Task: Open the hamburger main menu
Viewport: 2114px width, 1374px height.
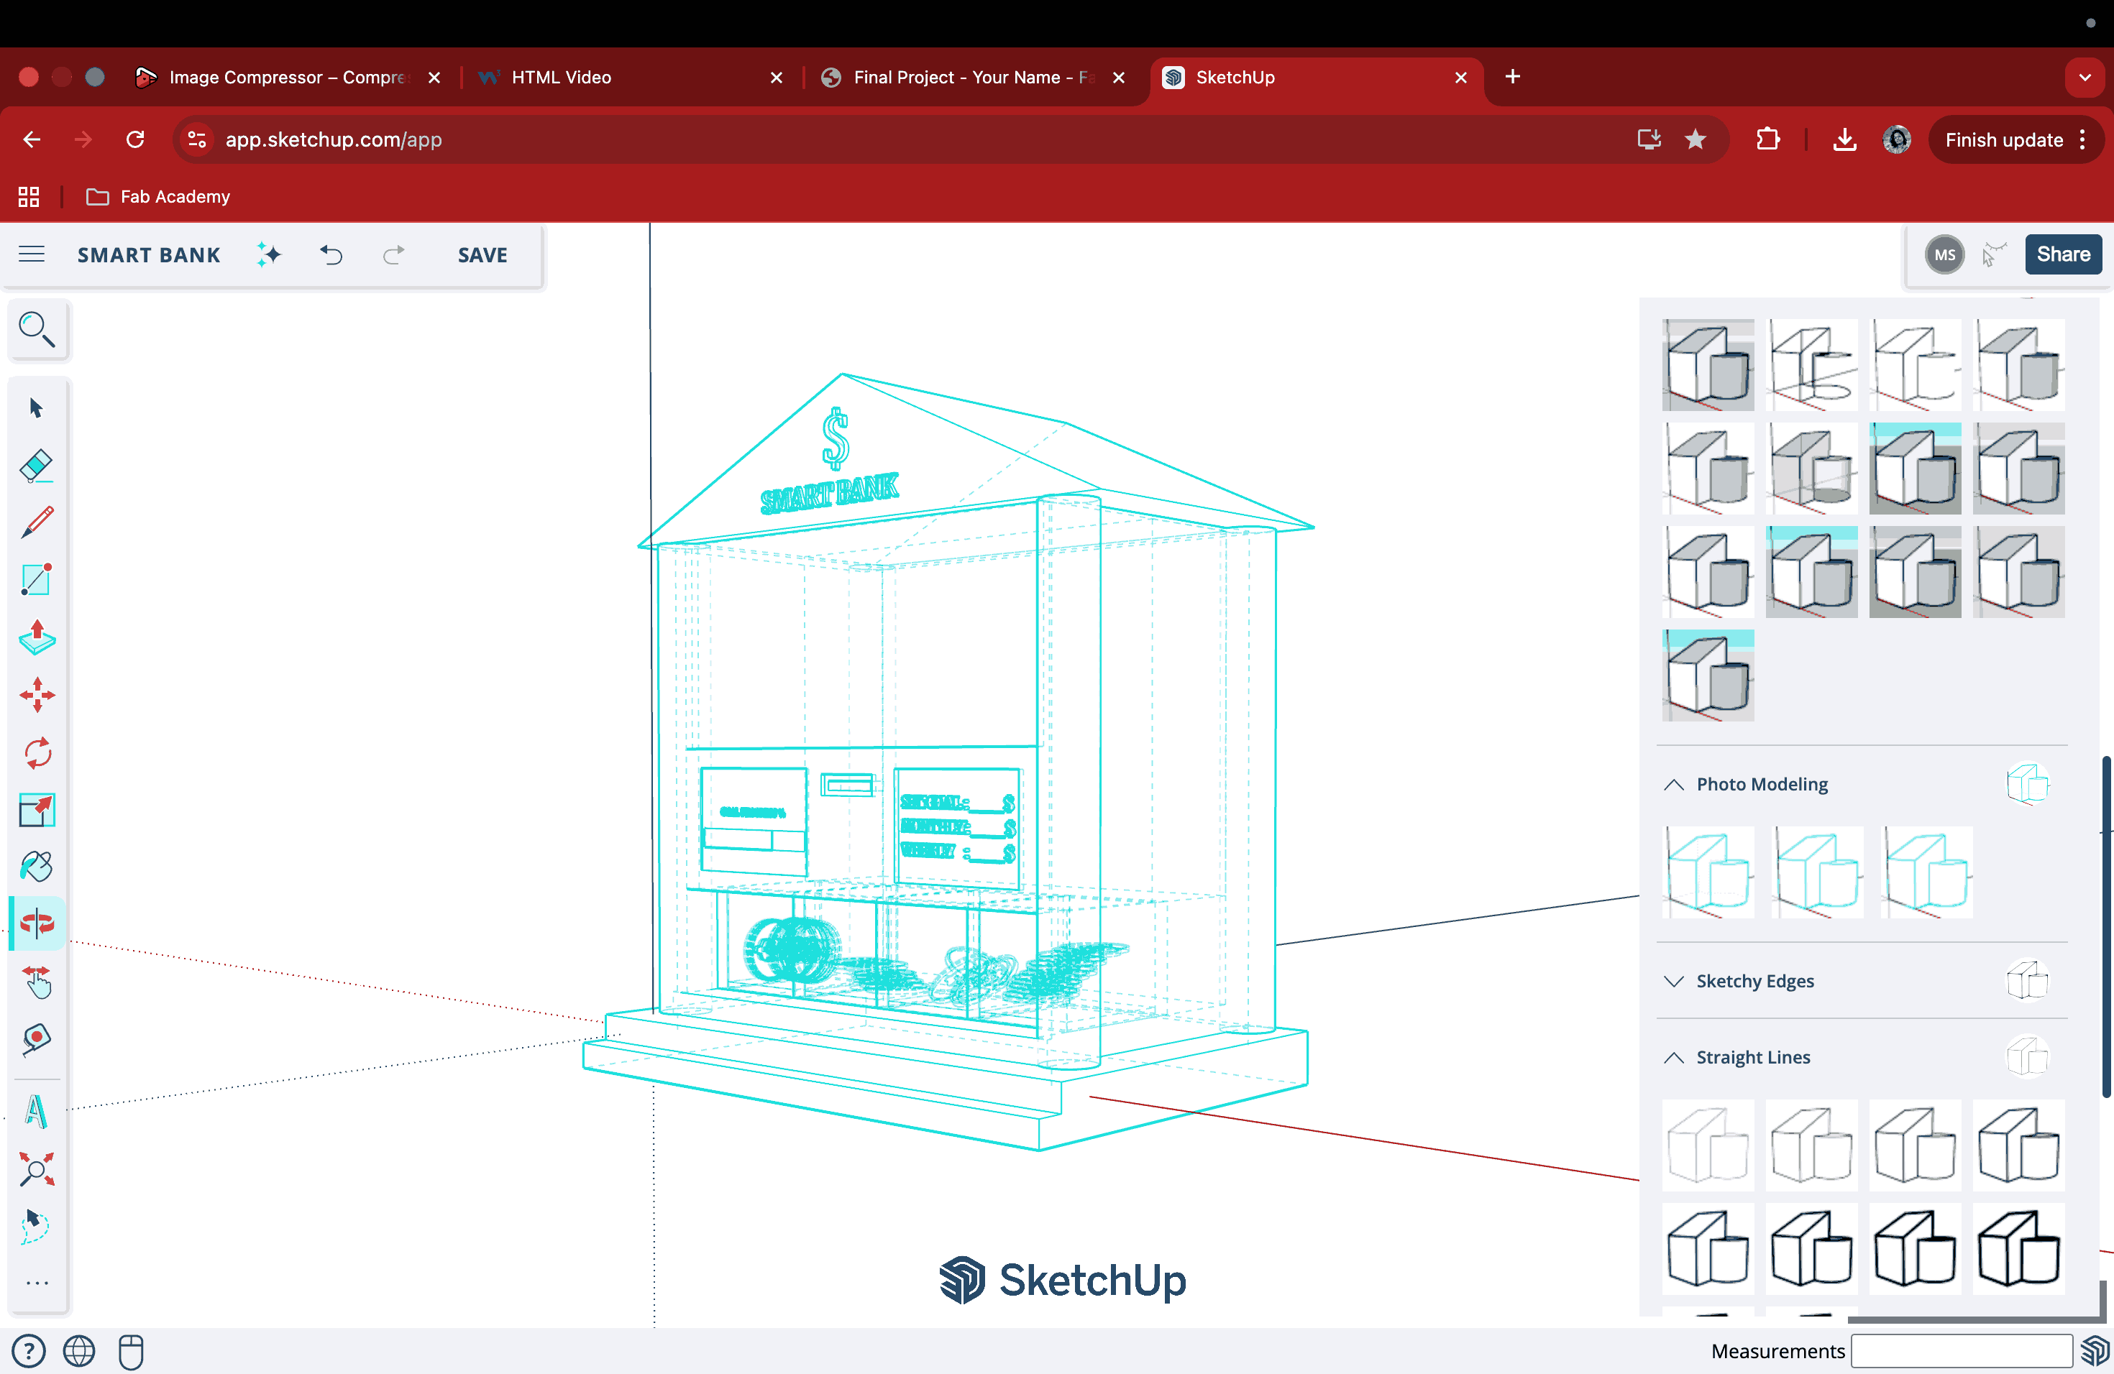Action: coord(32,254)
